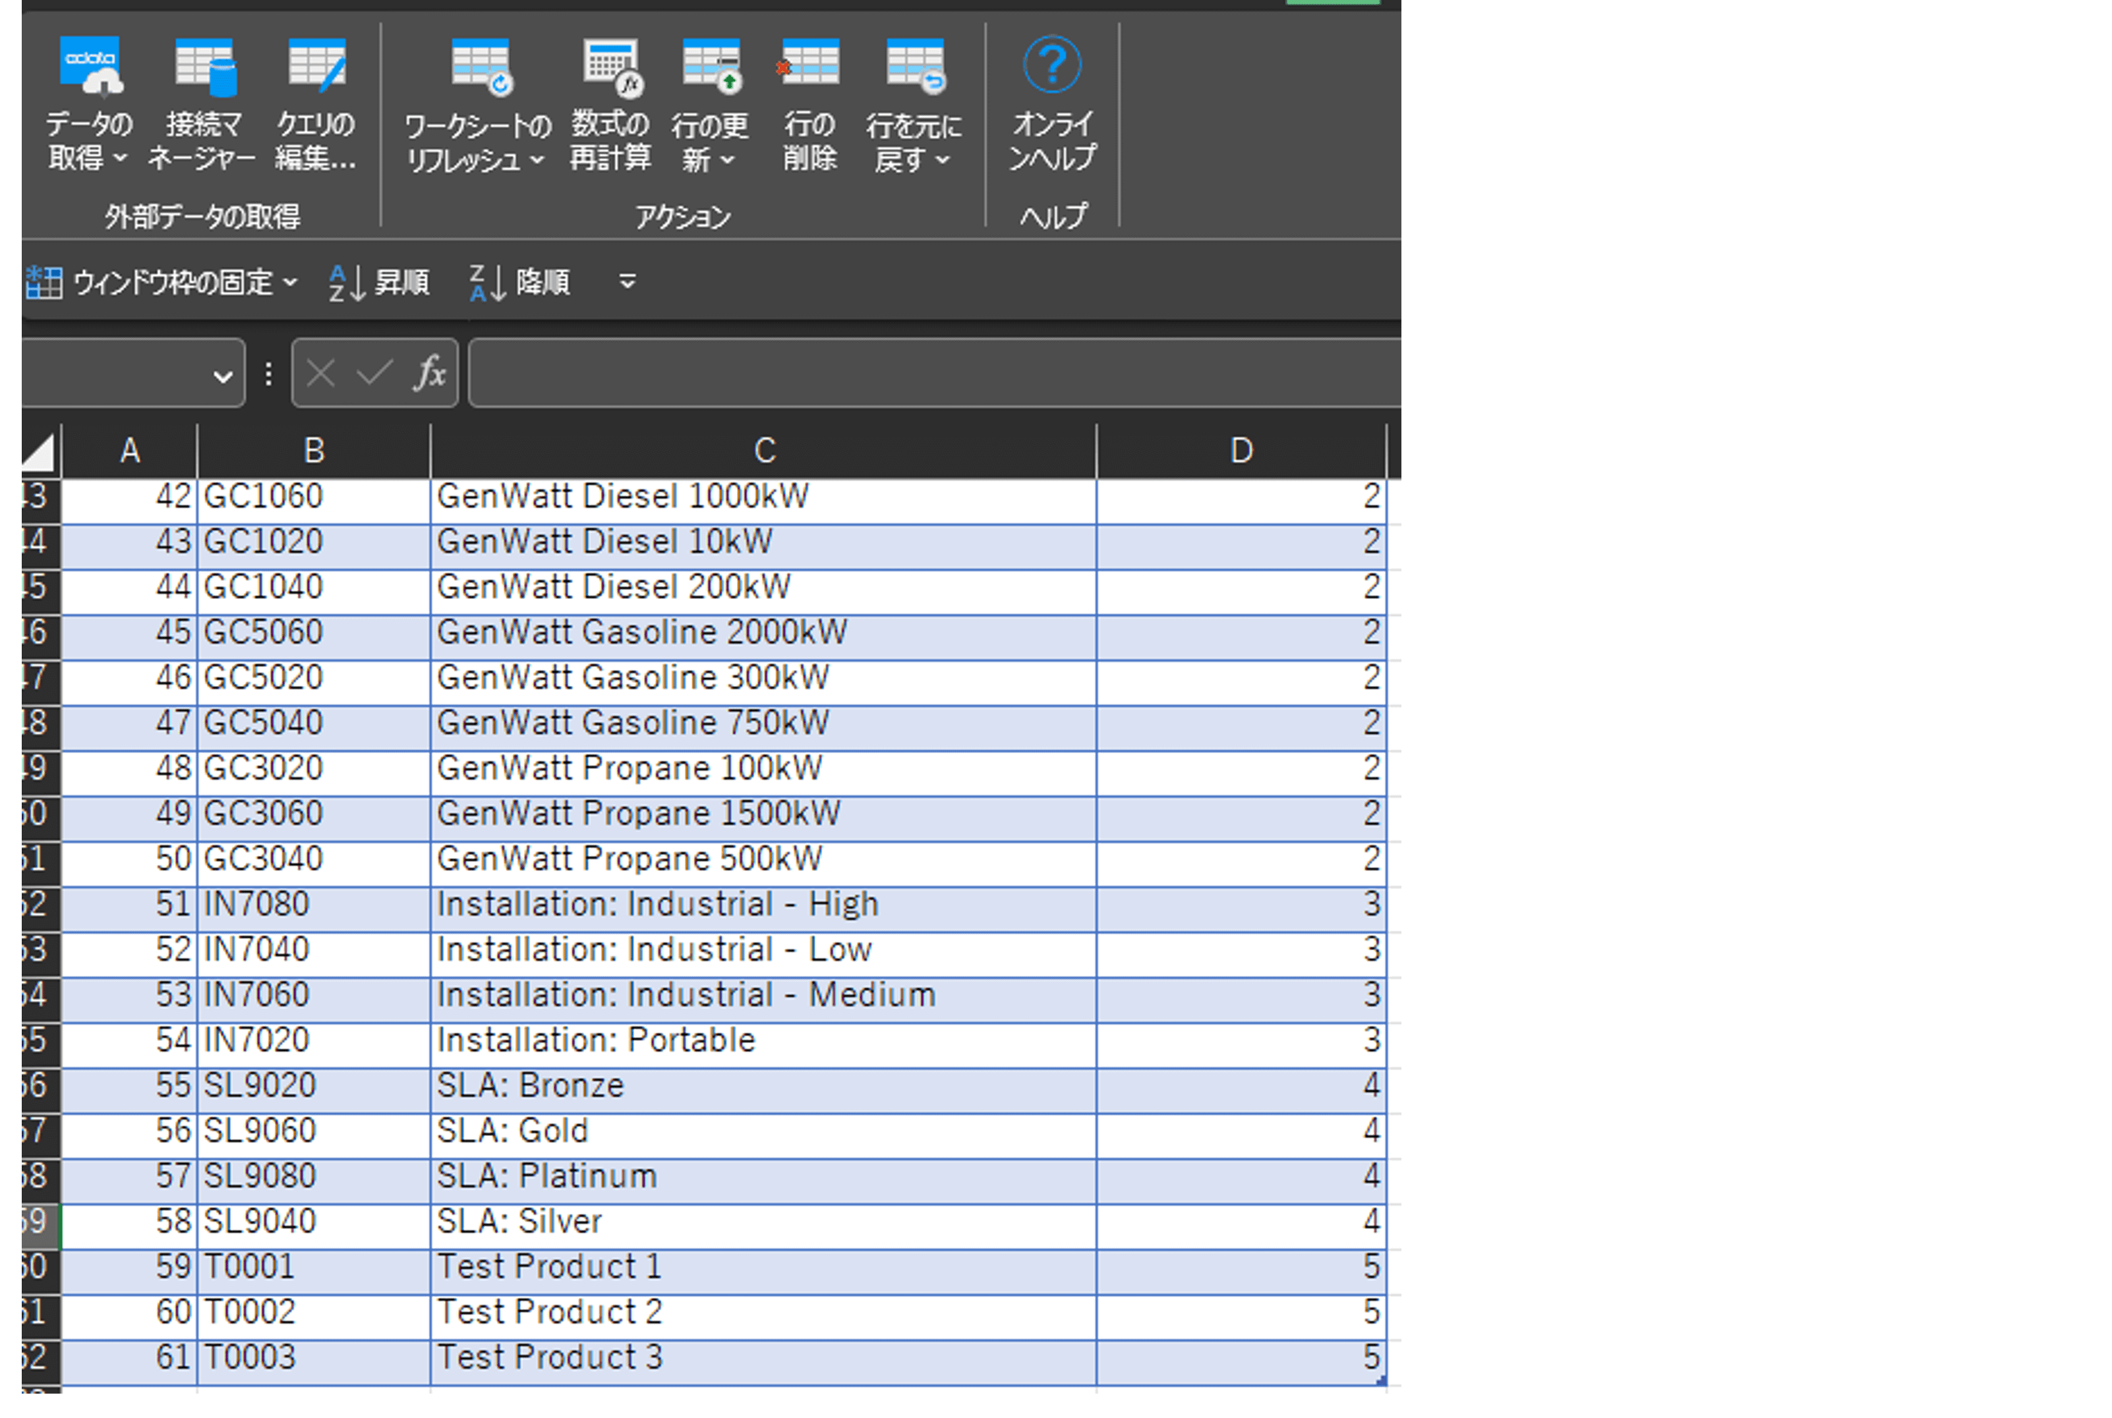Click in the formula bar input
Screen dimensions: 2112x1418
931,374
